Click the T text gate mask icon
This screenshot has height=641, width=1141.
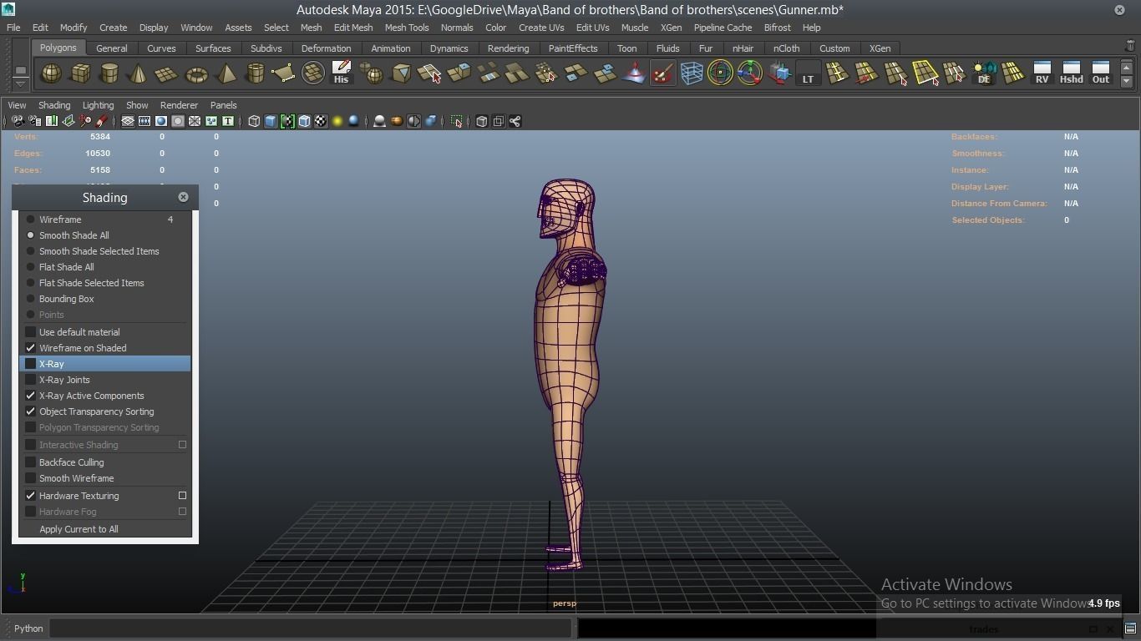click(227, 122)
